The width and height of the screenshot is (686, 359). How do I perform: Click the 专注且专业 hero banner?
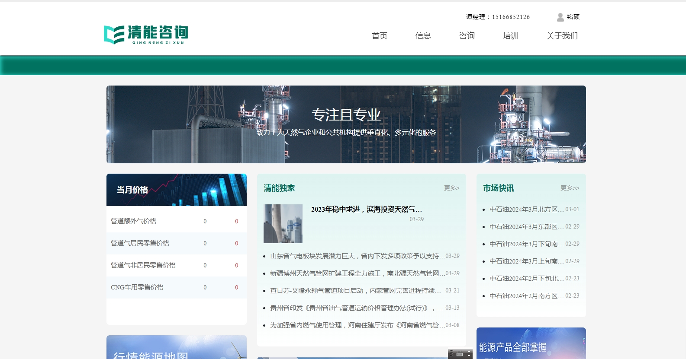[346, 124]
